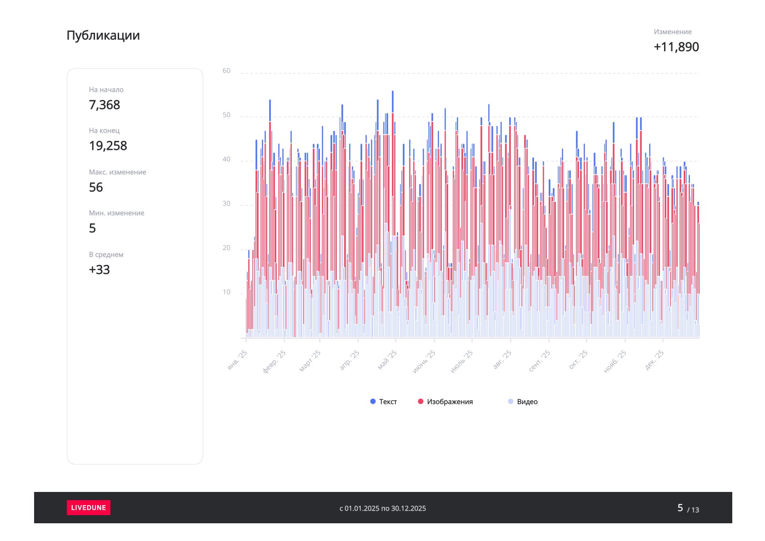The image size is (765, 541).
Task: Click the дек. '25 axis label
Action: click(x=655, y=360)
